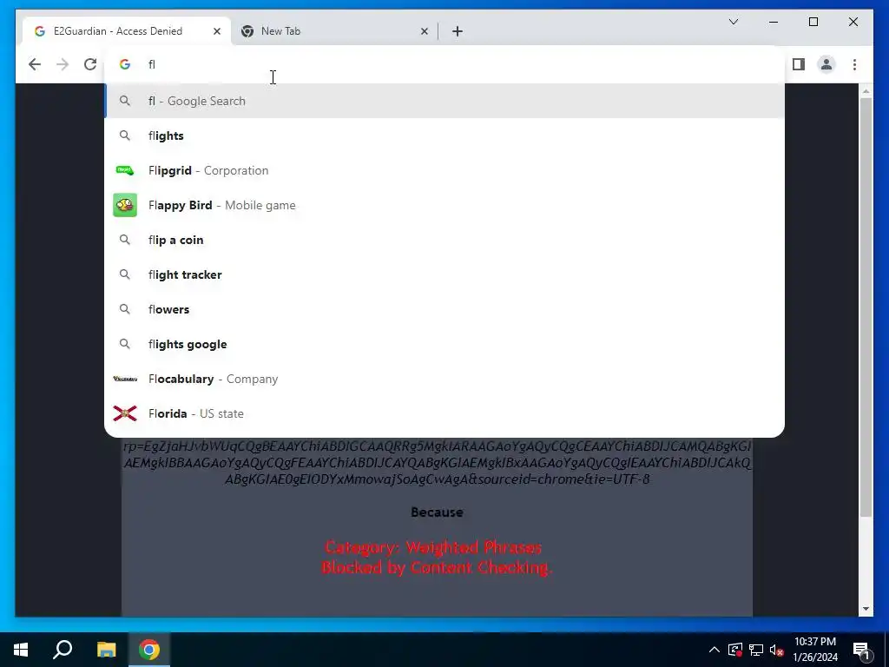Close the New Tab tab
The height and width of the screenshot is (667, 889).
click(424, 31)
